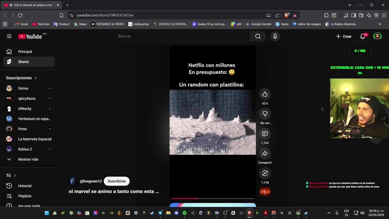Click the remix icon showing 1.2 M
The image size is (389, 219).
[265, 173]
